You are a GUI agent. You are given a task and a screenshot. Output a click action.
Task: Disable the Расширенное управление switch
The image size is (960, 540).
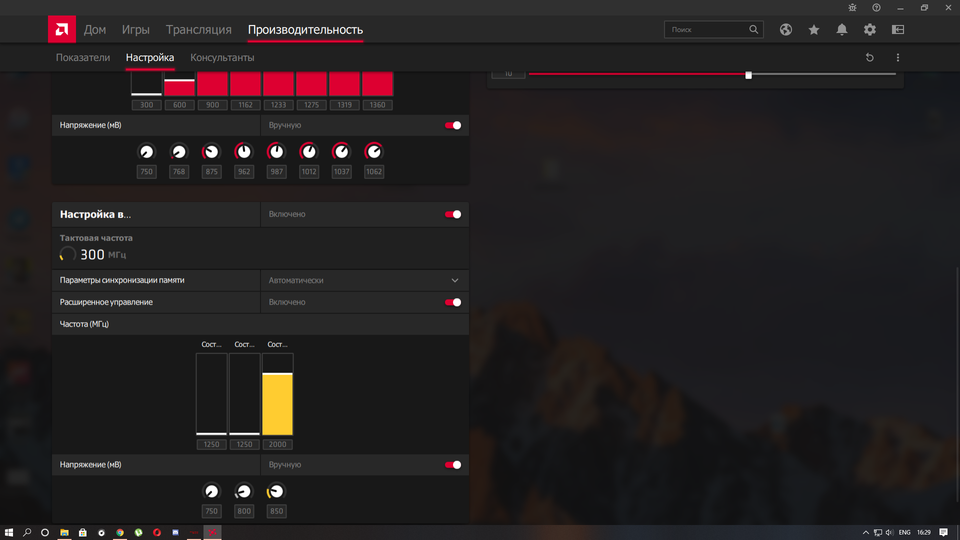453,302
